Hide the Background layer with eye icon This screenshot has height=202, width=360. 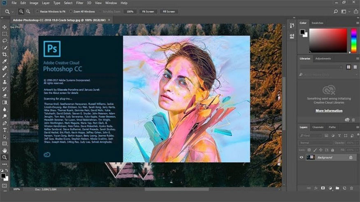point(302,157)
